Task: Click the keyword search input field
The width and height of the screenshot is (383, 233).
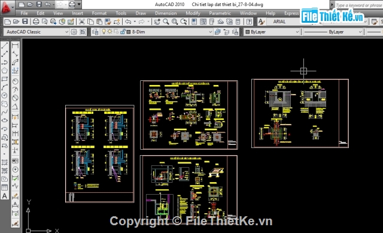Action: [x=358, y=5]
